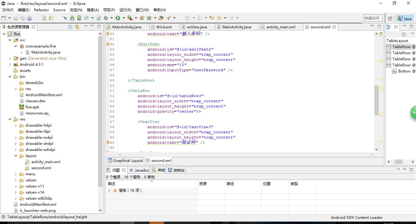The width and height of the screenshot is (416, 224).
Task: Sort problems by 描述 column header
Action: (x=151, y=184)
